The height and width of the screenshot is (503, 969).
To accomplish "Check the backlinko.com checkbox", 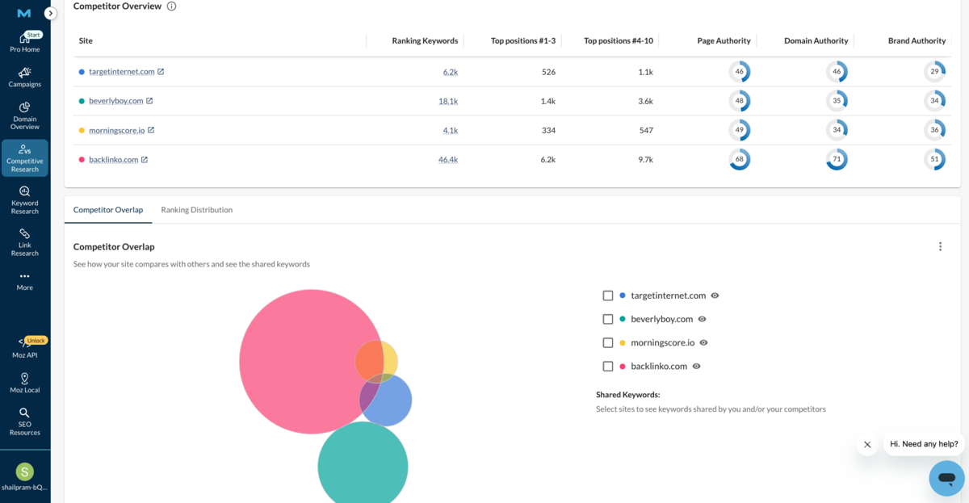I will [608, 366].
